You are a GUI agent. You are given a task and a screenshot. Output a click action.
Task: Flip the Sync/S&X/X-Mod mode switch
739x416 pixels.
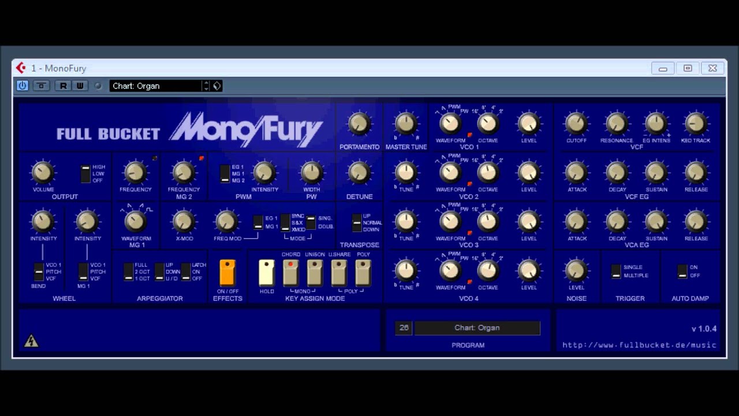285,222
